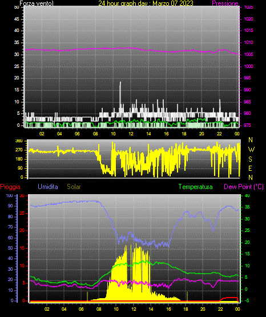266x317 pixels.
Task: Click the 24 hour graph day title
Action: (x=146, y=3)
